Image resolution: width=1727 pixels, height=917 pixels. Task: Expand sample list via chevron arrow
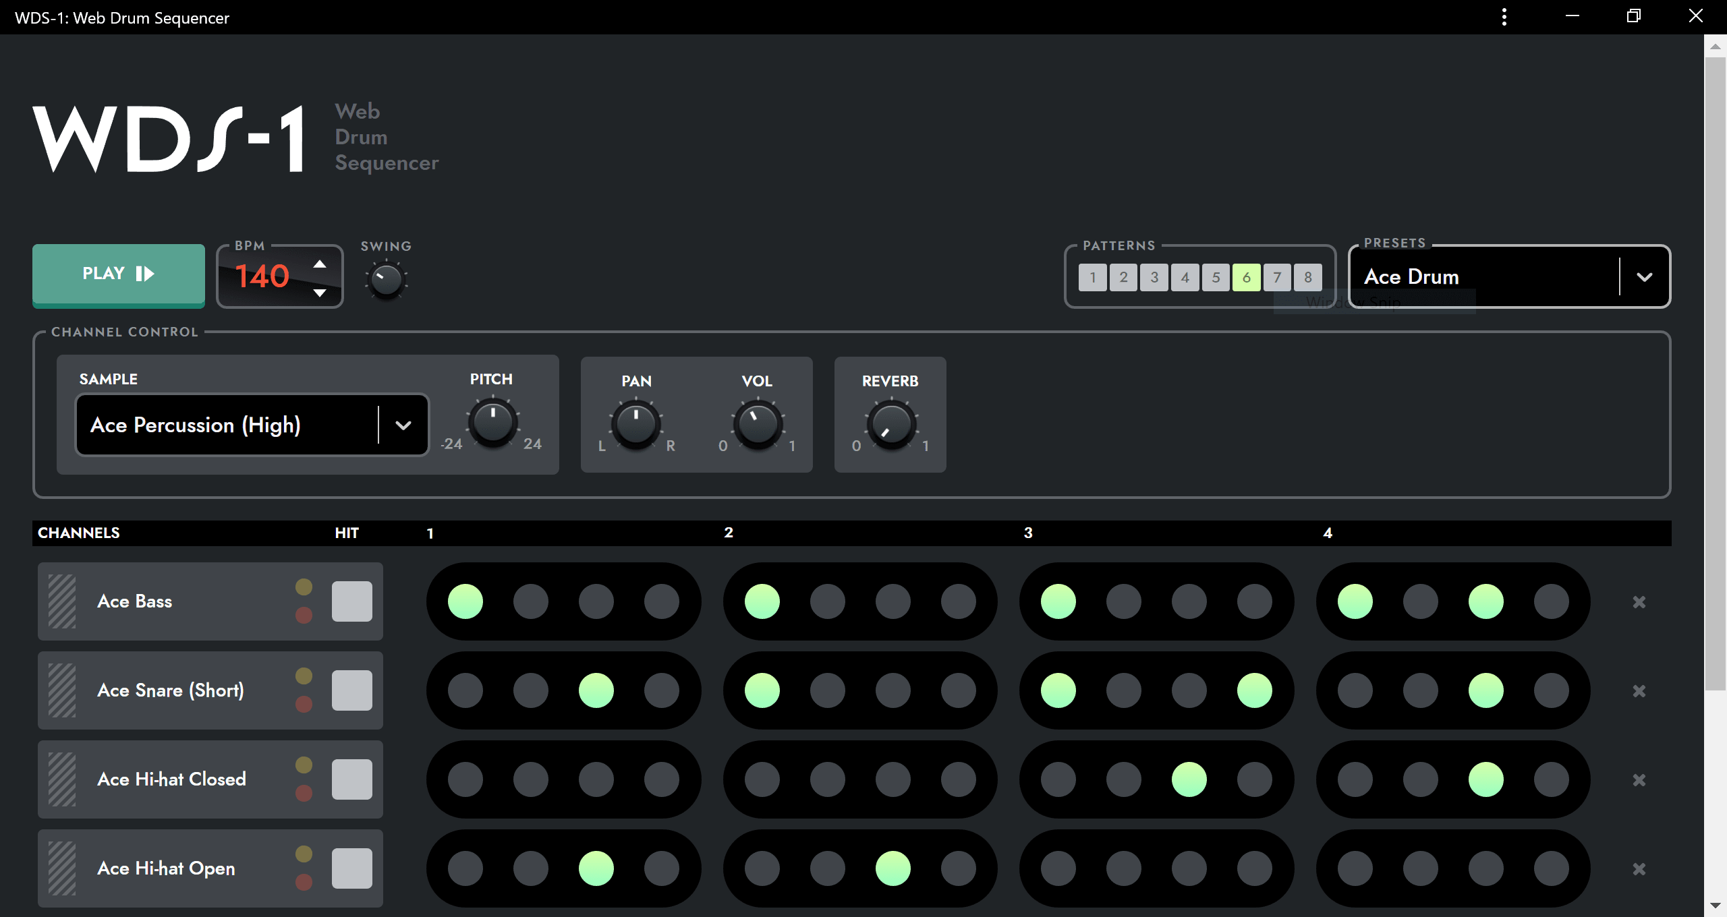pyautogui.click(x=403, y=425)
